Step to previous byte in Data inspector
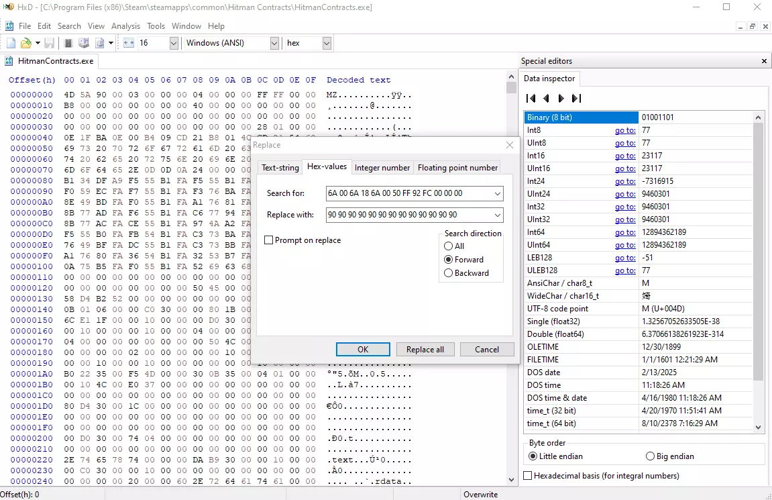The image size is (772, 500). pyautogui.click(x=546, y=99)
